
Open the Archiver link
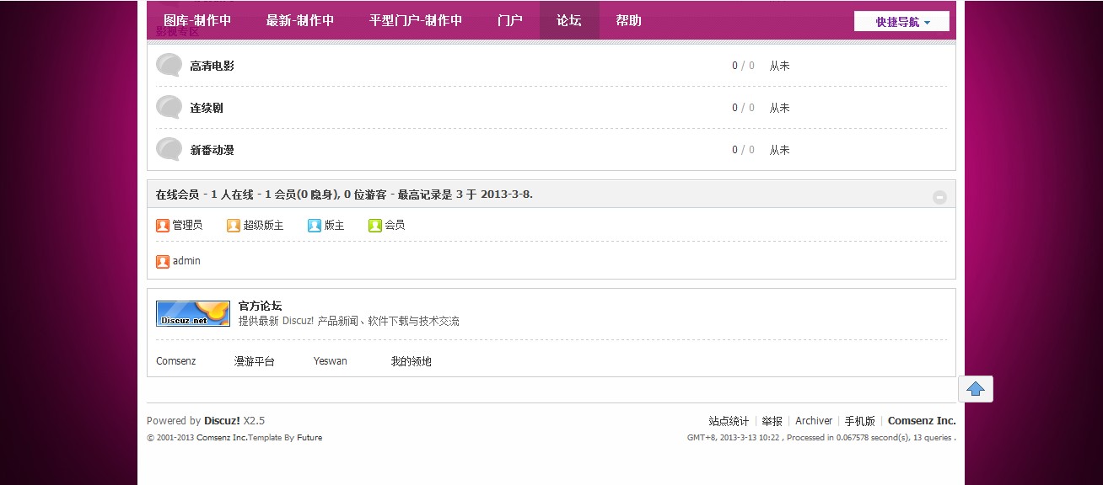[813, 420]
